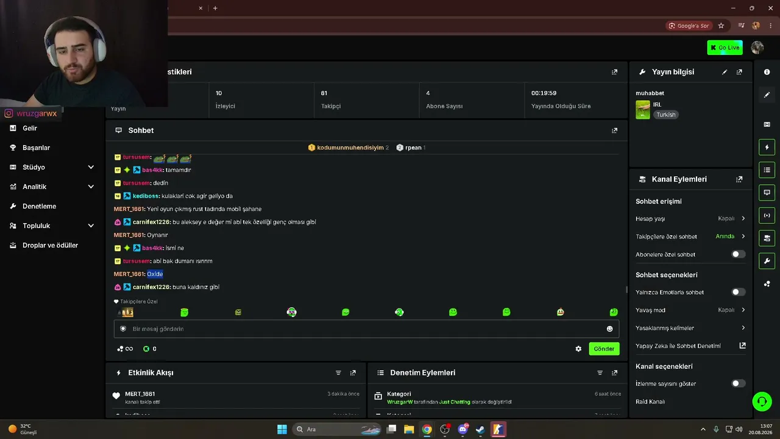Open a new browser tab
The image size is (780, 439).
click(215, 8)
